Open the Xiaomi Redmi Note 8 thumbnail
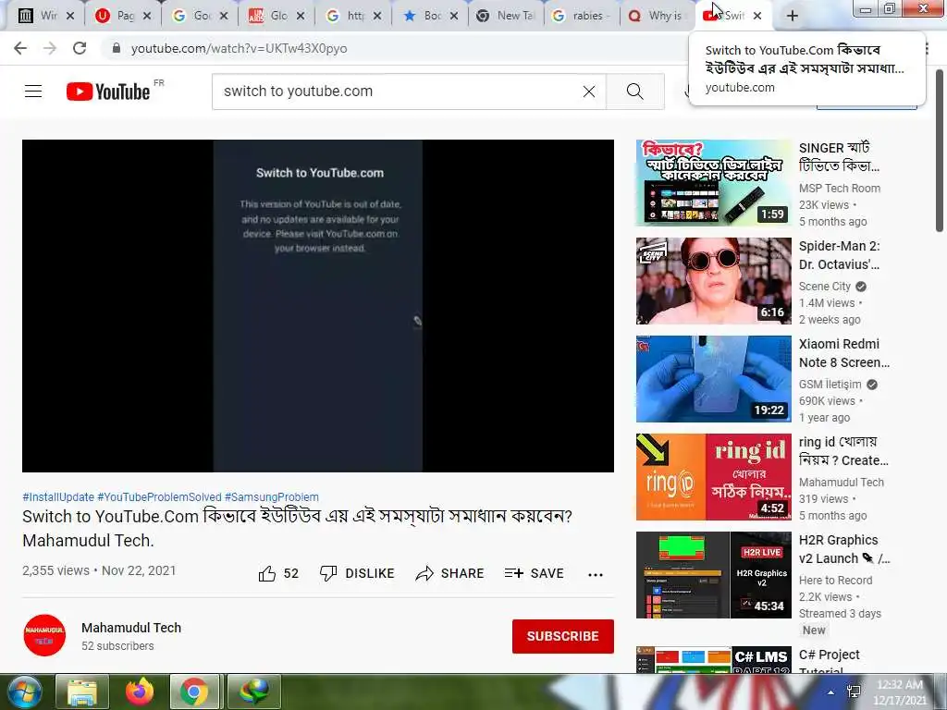Viewport: 947px width, 710px height. tap(713, 378)
